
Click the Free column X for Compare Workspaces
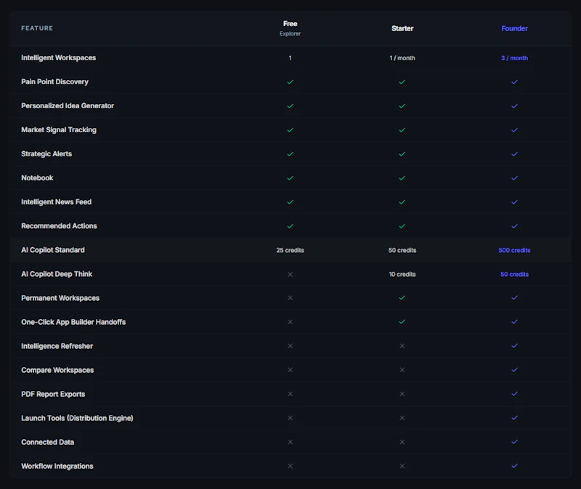pos(290,370)
